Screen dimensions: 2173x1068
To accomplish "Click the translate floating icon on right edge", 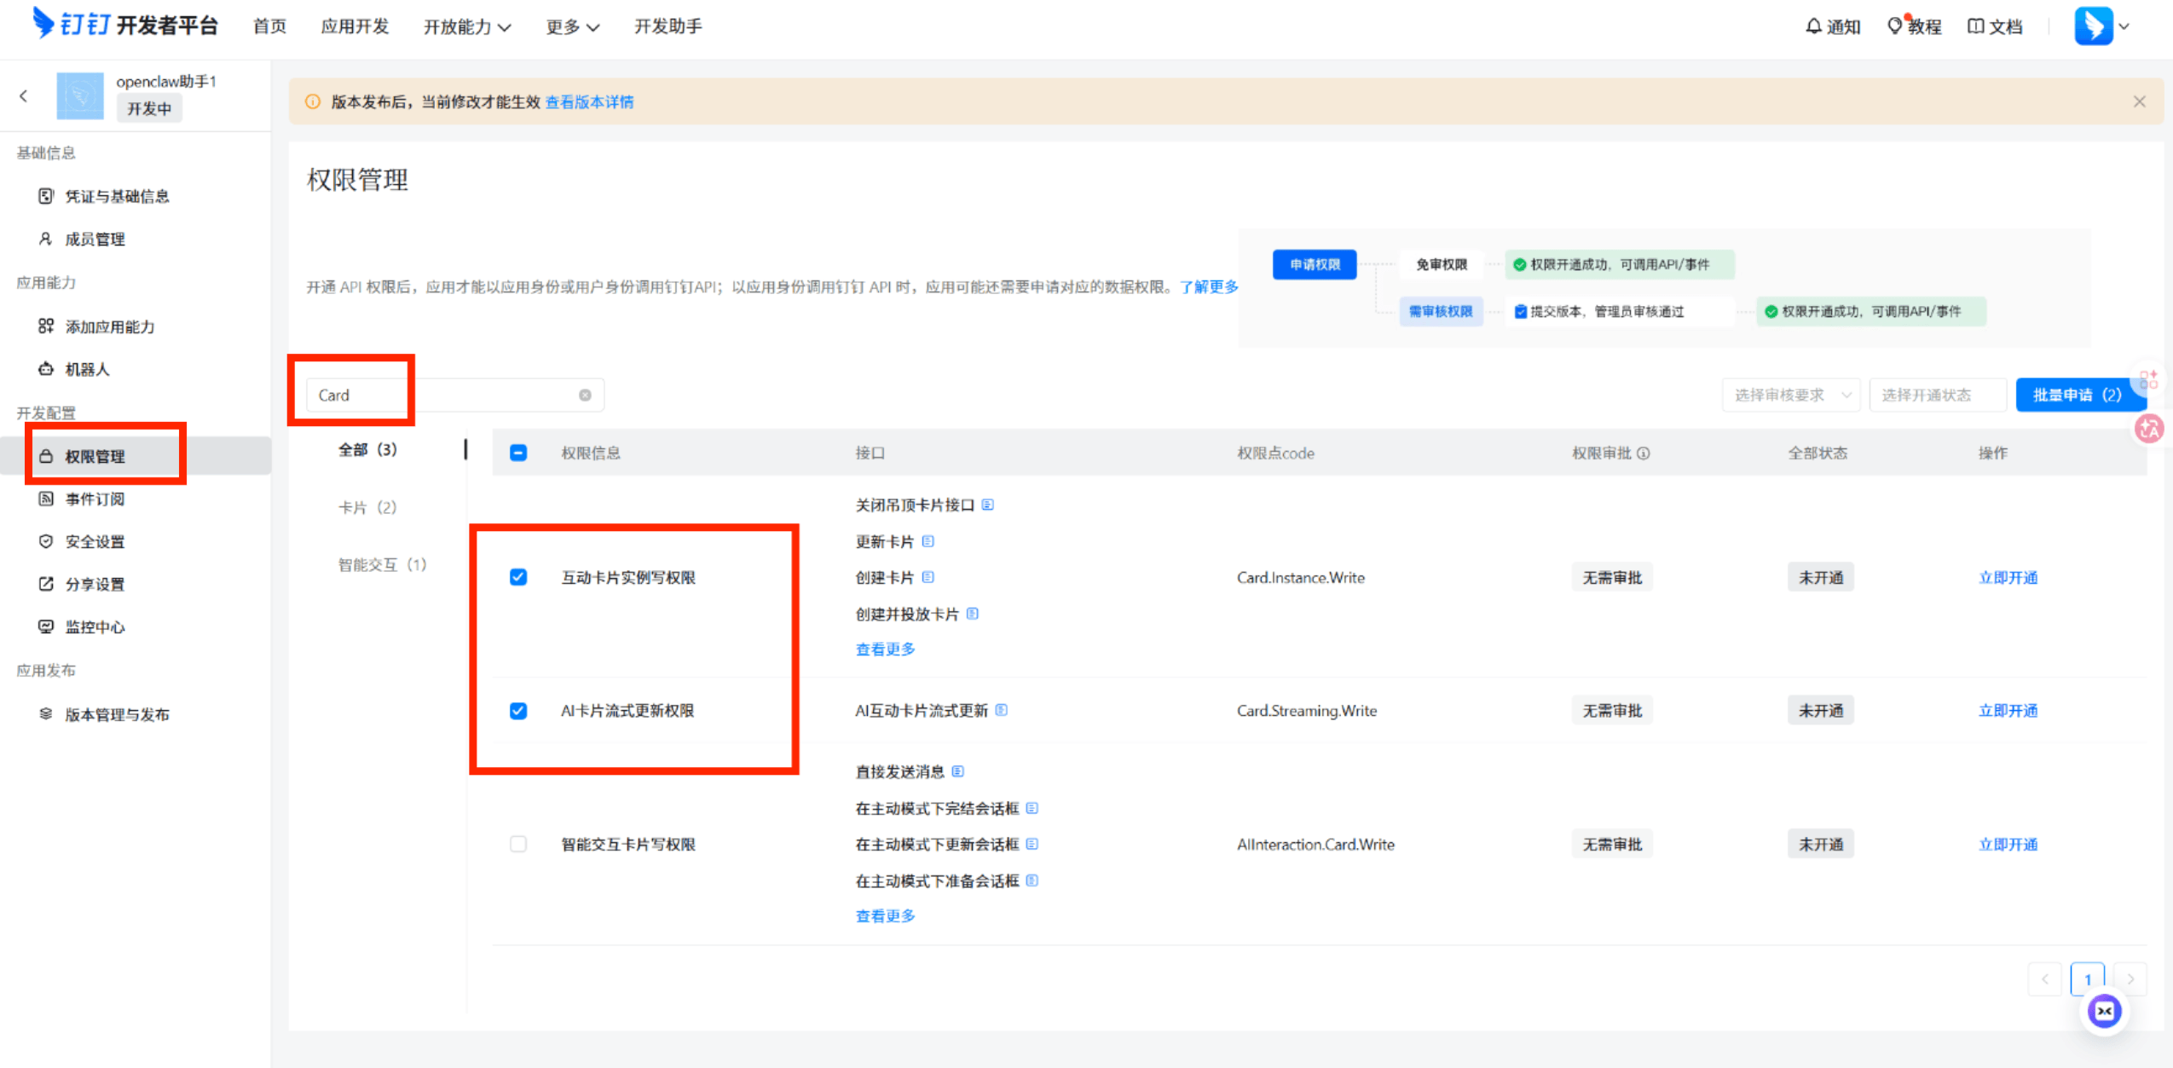I will (2148, 428).
